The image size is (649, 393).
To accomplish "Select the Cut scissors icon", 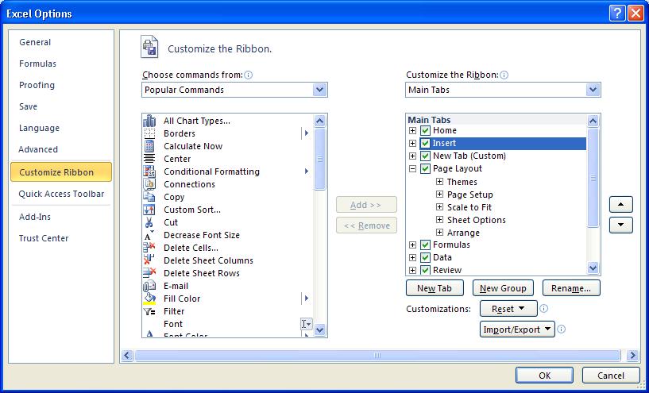I will pyautogui.click(x=149, y=222).
